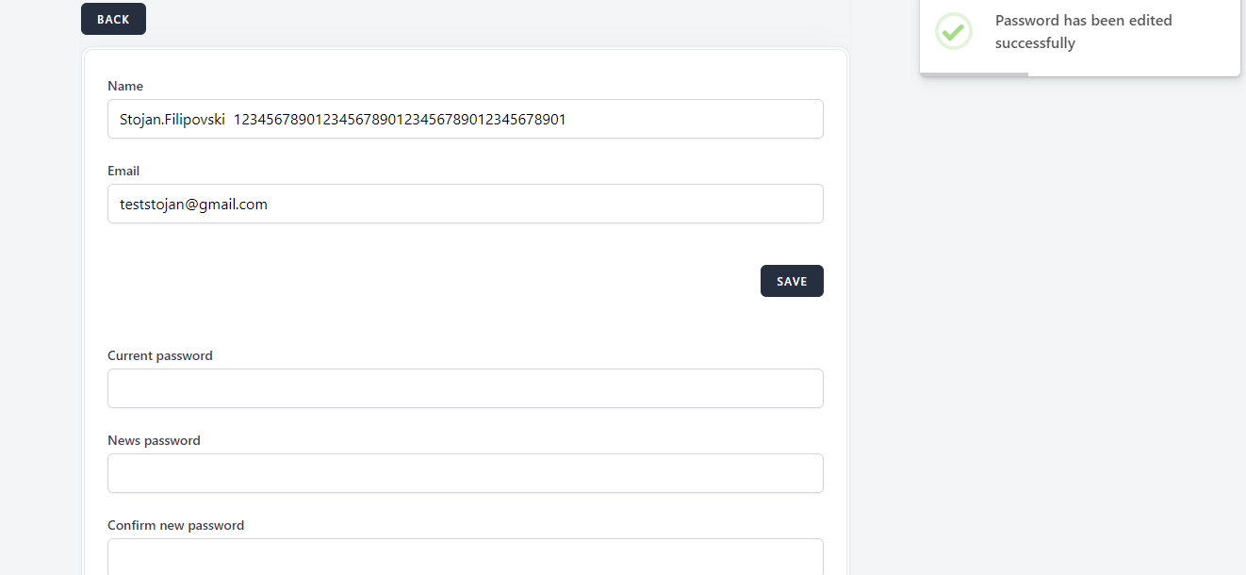
Task: Select the Confirm new password input
Action: click(x=466, y=556)
